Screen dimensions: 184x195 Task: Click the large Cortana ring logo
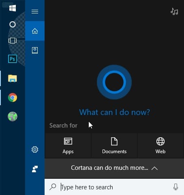click(114, 82)
